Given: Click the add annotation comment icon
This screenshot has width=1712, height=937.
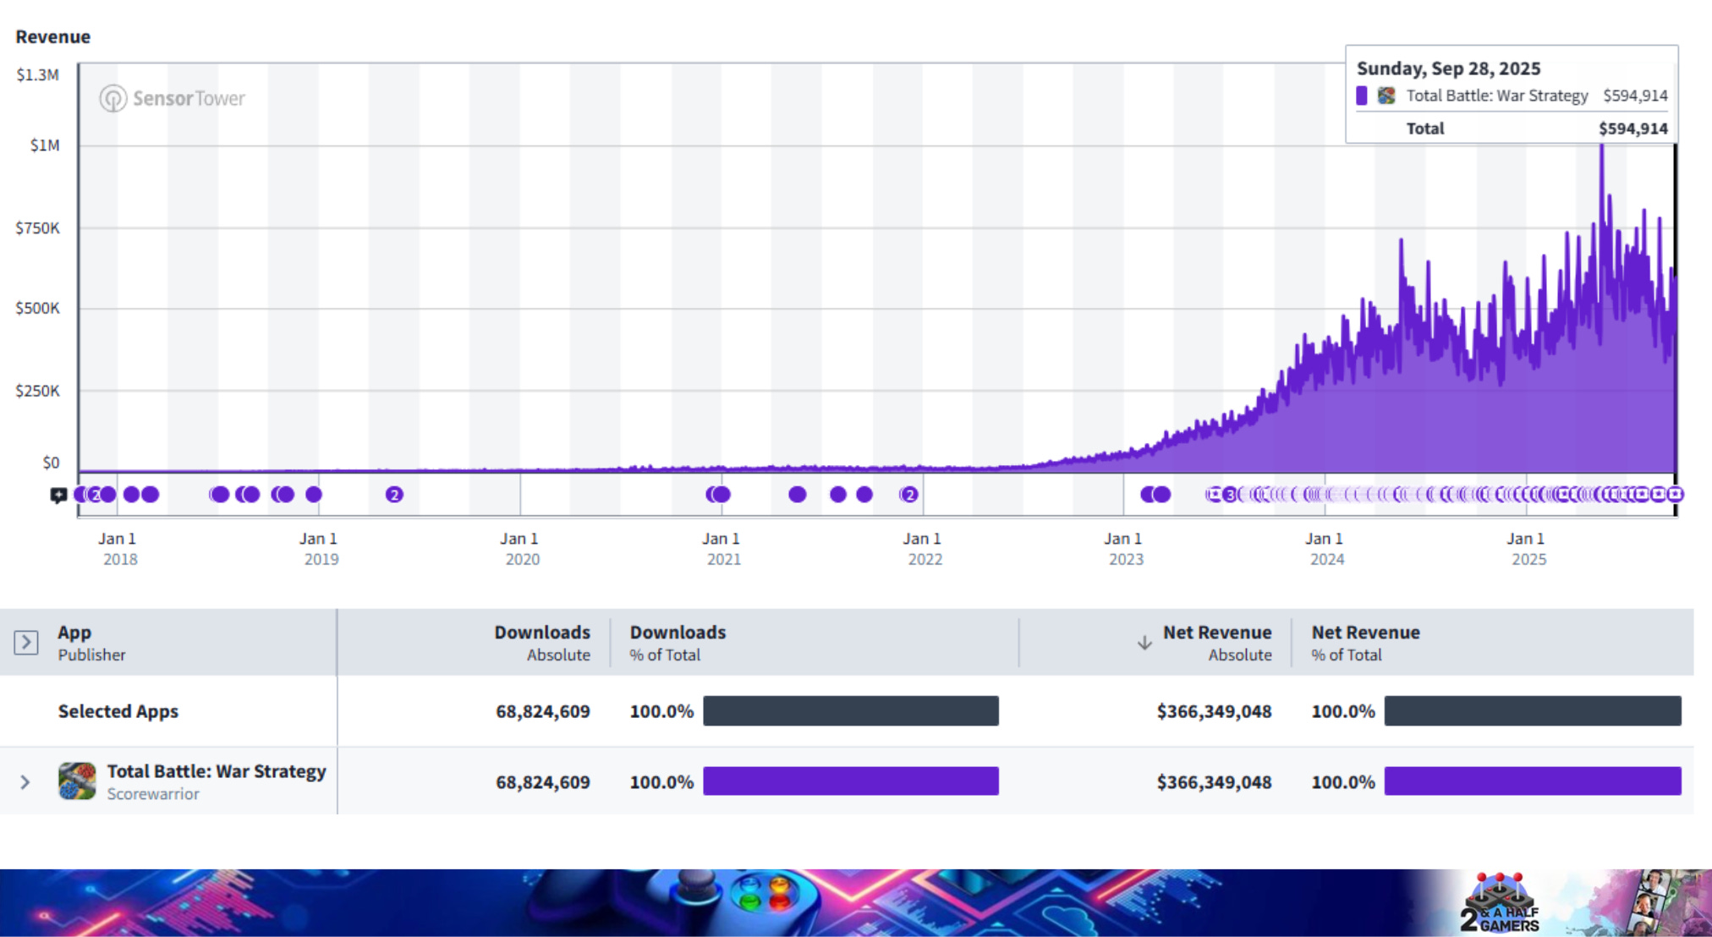Looking at the screenshot, I should click(x=58, y=495).
